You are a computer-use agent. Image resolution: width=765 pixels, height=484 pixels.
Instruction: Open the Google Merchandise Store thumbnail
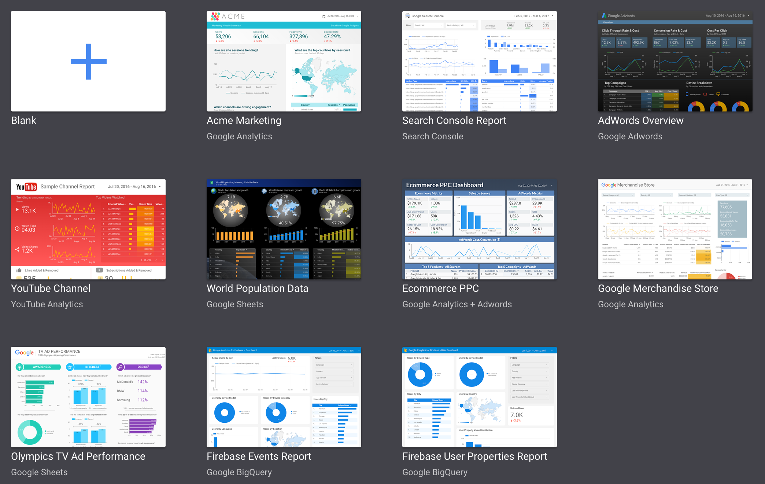675,229
